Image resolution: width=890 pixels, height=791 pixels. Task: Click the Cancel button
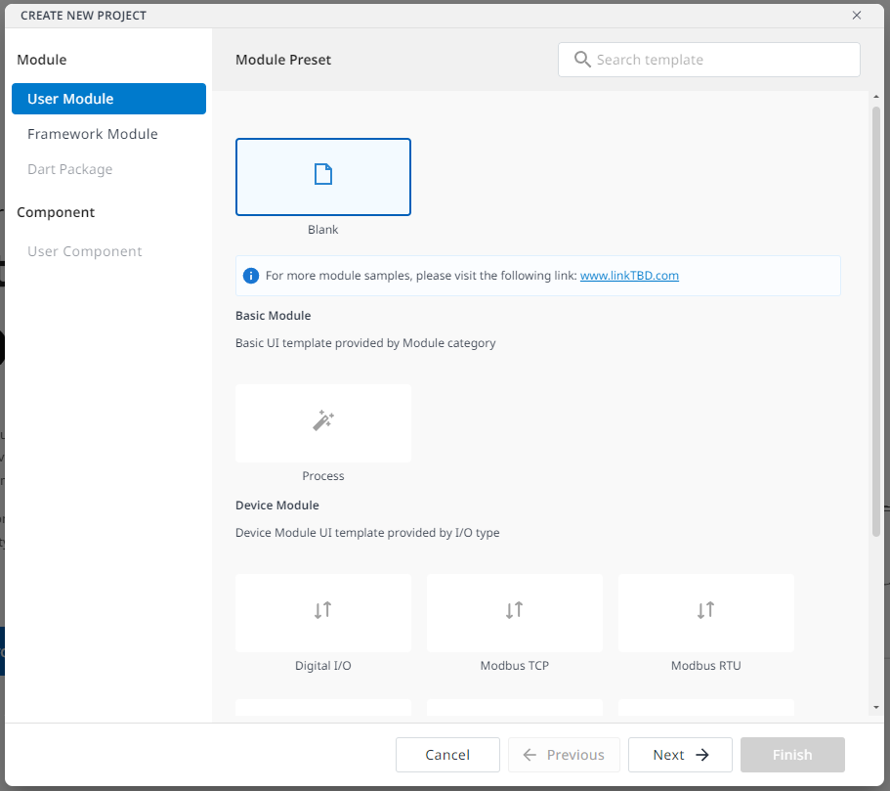click(447, 755)
